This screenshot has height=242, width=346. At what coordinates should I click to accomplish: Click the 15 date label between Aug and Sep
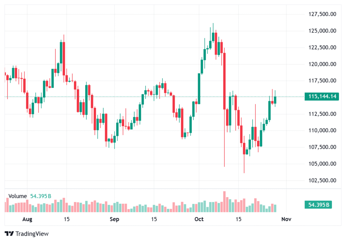67,219
